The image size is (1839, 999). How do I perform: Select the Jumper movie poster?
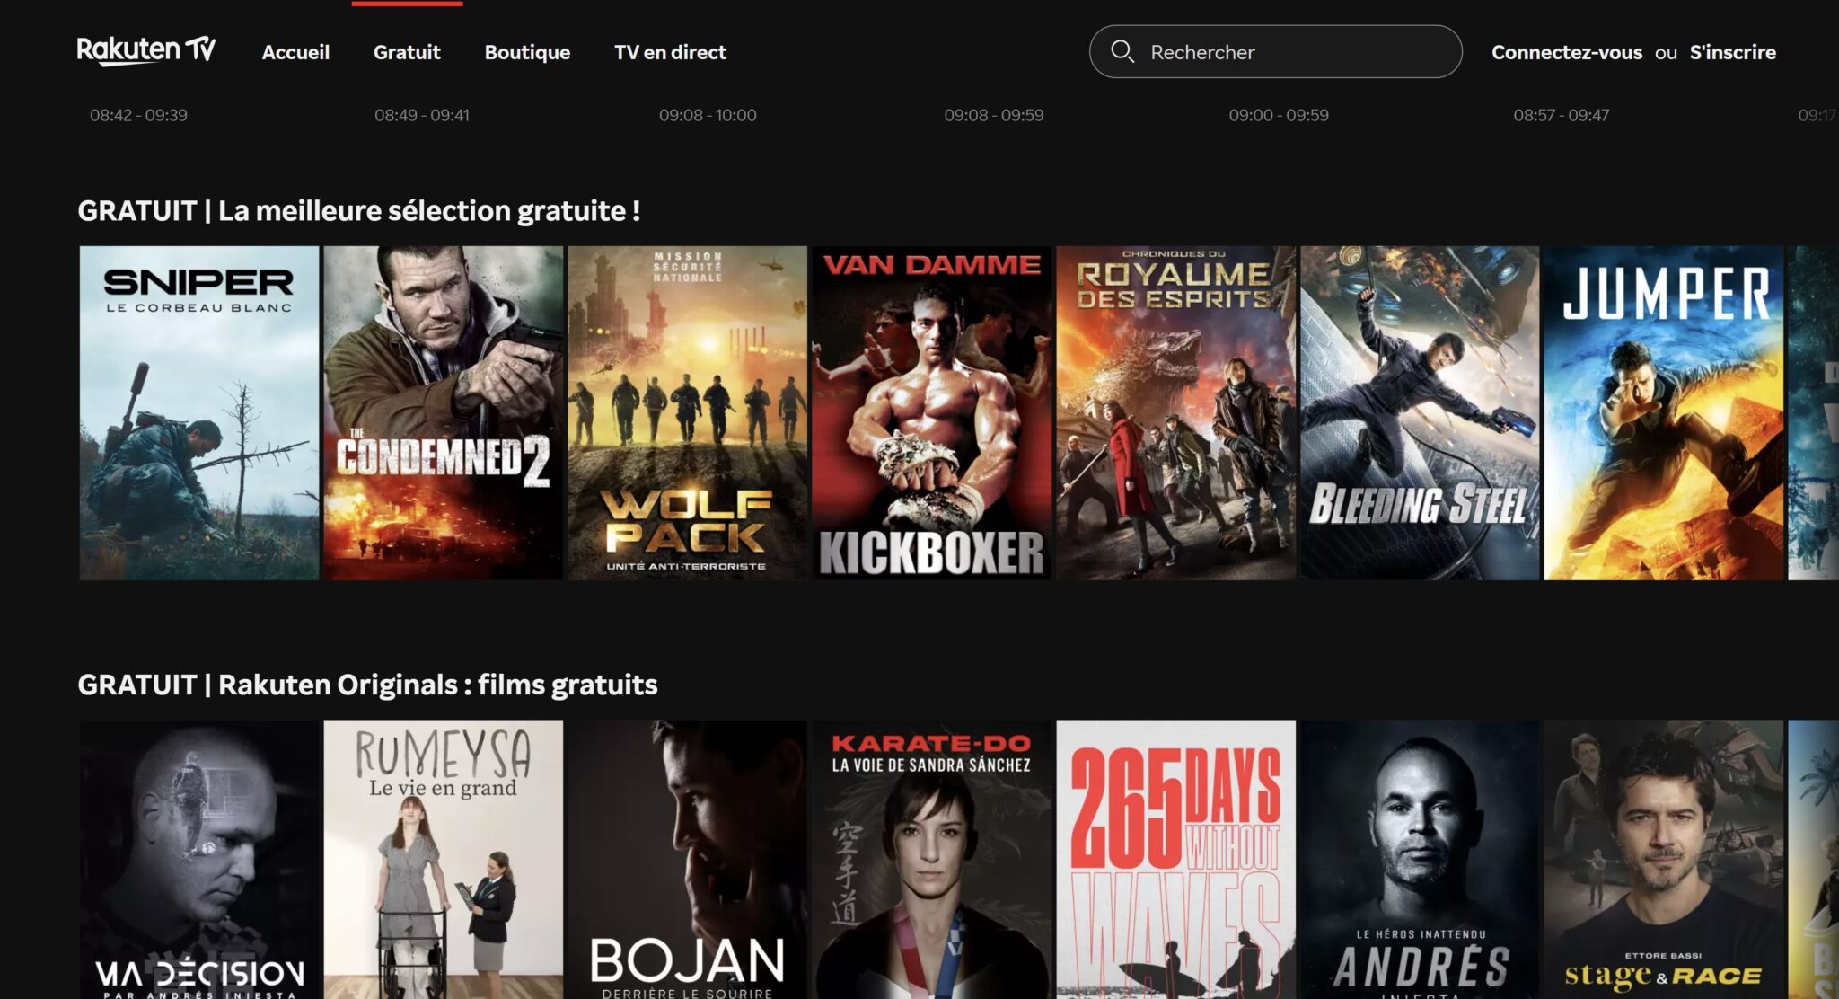tap(1664, 412)
